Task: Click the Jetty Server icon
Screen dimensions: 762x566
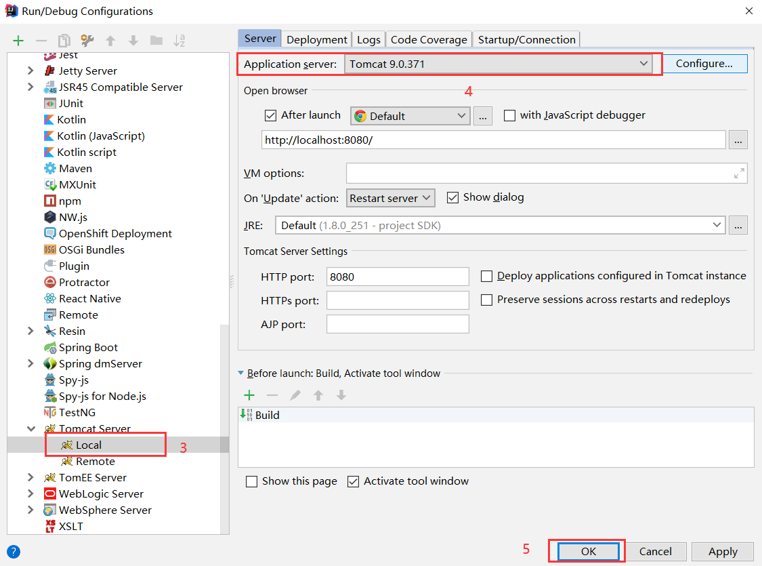Action: point(49,71)
